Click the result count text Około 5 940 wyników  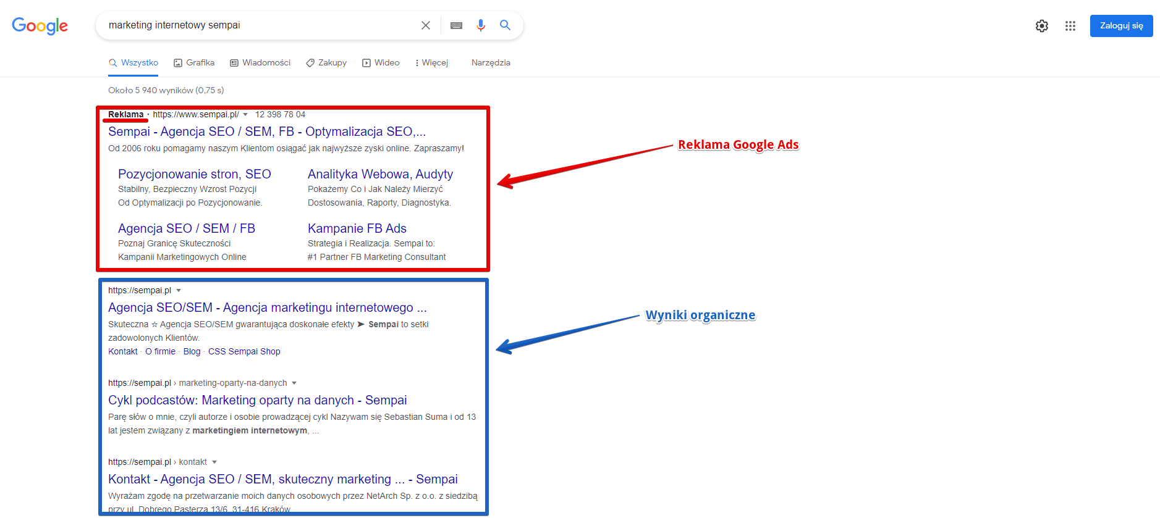(166, 90)
